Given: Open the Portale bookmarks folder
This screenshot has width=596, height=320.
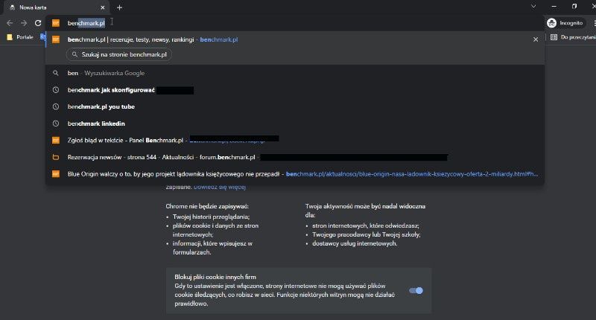Looking at the screenshot, I should pos(21,37).
